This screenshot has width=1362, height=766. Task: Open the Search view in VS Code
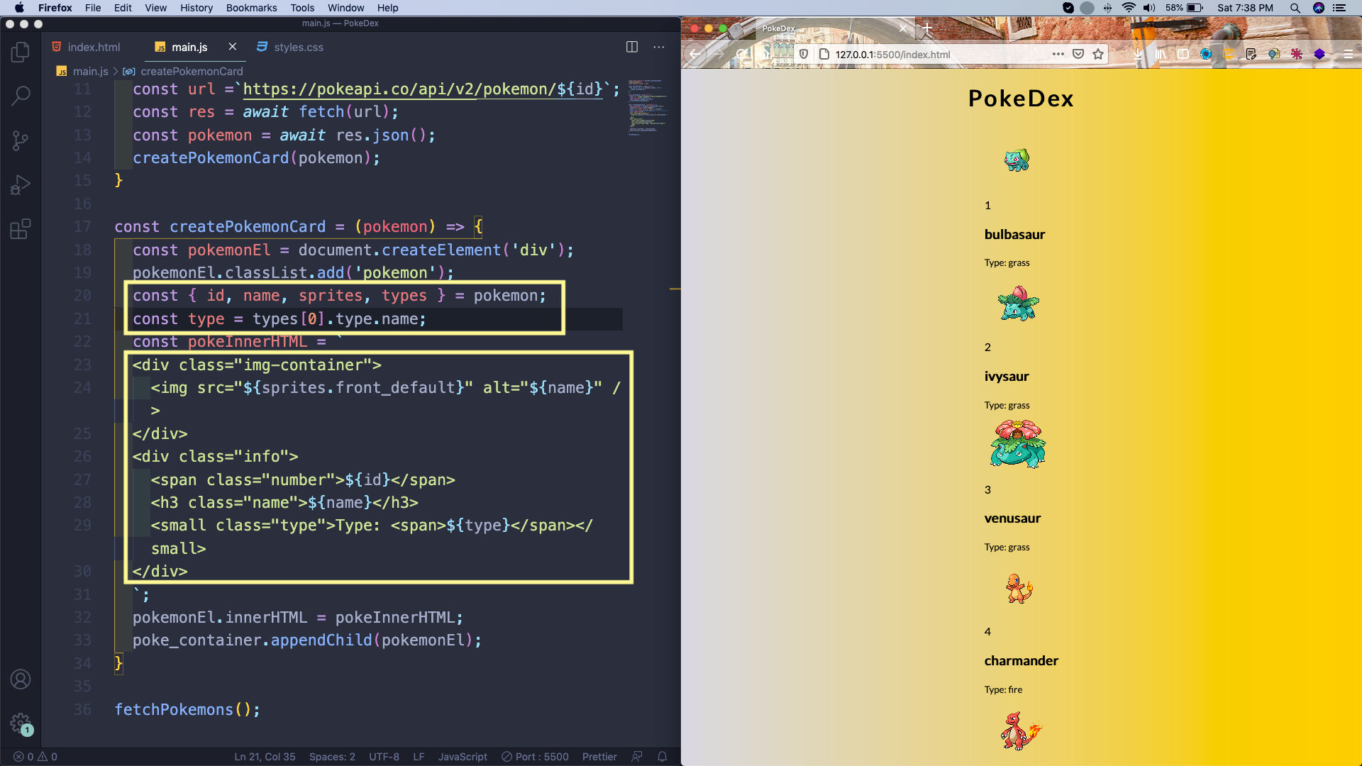pyautogui.click(x=21, y=96)
